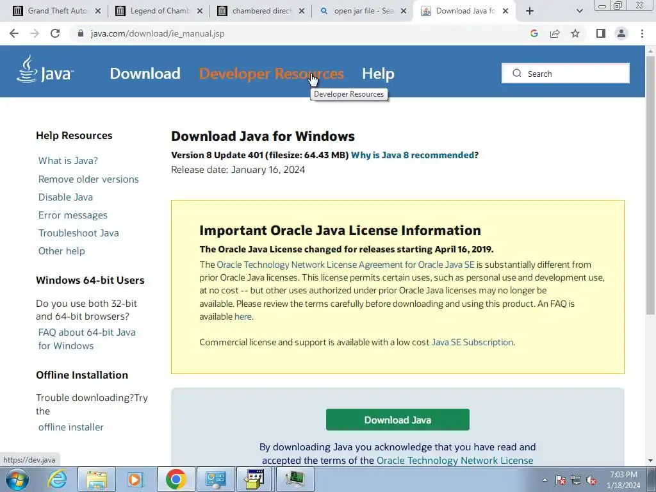This screenshot has height=492, width=656.
Task: Click the green Download Java button
Action: (x=397, y=420)
